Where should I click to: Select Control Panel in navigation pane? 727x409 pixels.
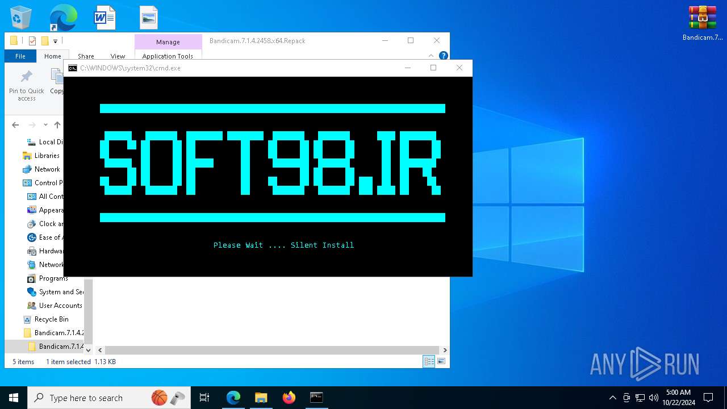[x=43, y=183]
